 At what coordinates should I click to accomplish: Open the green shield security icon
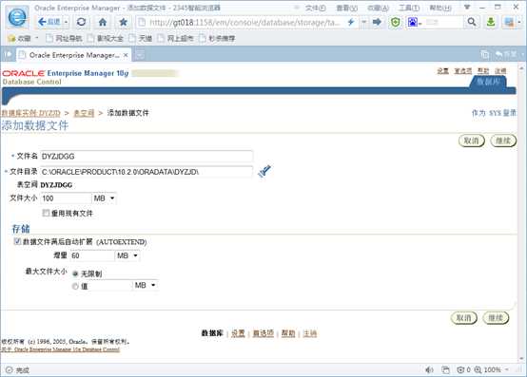tap(396, 23)
